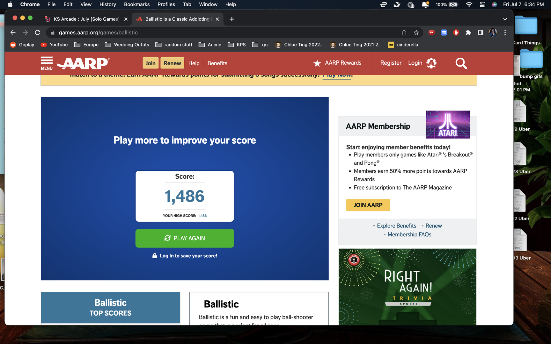
Task: Open the Apple menu
Action: (10, 4)
